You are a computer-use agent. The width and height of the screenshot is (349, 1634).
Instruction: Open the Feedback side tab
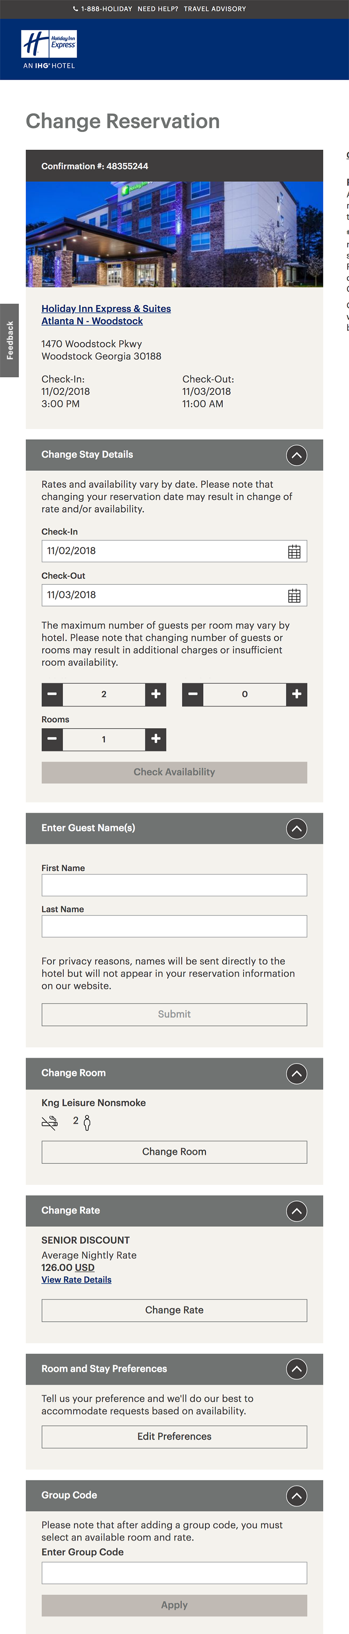coord(9,341)
